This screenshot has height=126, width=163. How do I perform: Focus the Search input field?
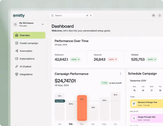tap(71, 15)
